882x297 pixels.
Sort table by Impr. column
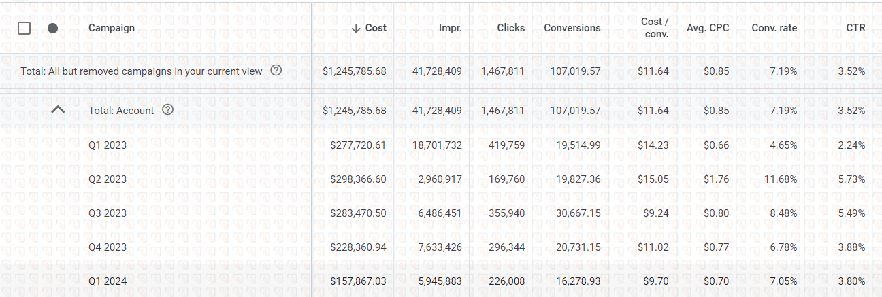(450, 28)
